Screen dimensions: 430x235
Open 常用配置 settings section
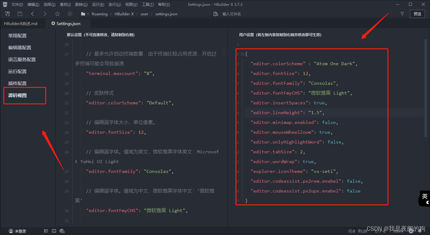[x=17, y=36]
